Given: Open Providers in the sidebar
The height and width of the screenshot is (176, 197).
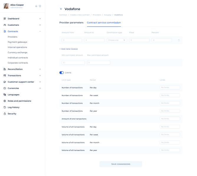Looking at the screenshot, I should (12, 37).
